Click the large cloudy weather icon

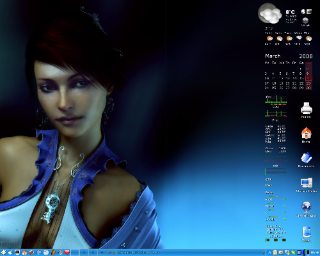pos(269,13)
